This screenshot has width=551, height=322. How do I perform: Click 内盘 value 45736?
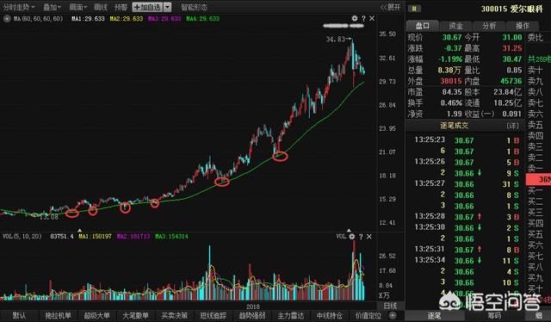click(511, 81)
